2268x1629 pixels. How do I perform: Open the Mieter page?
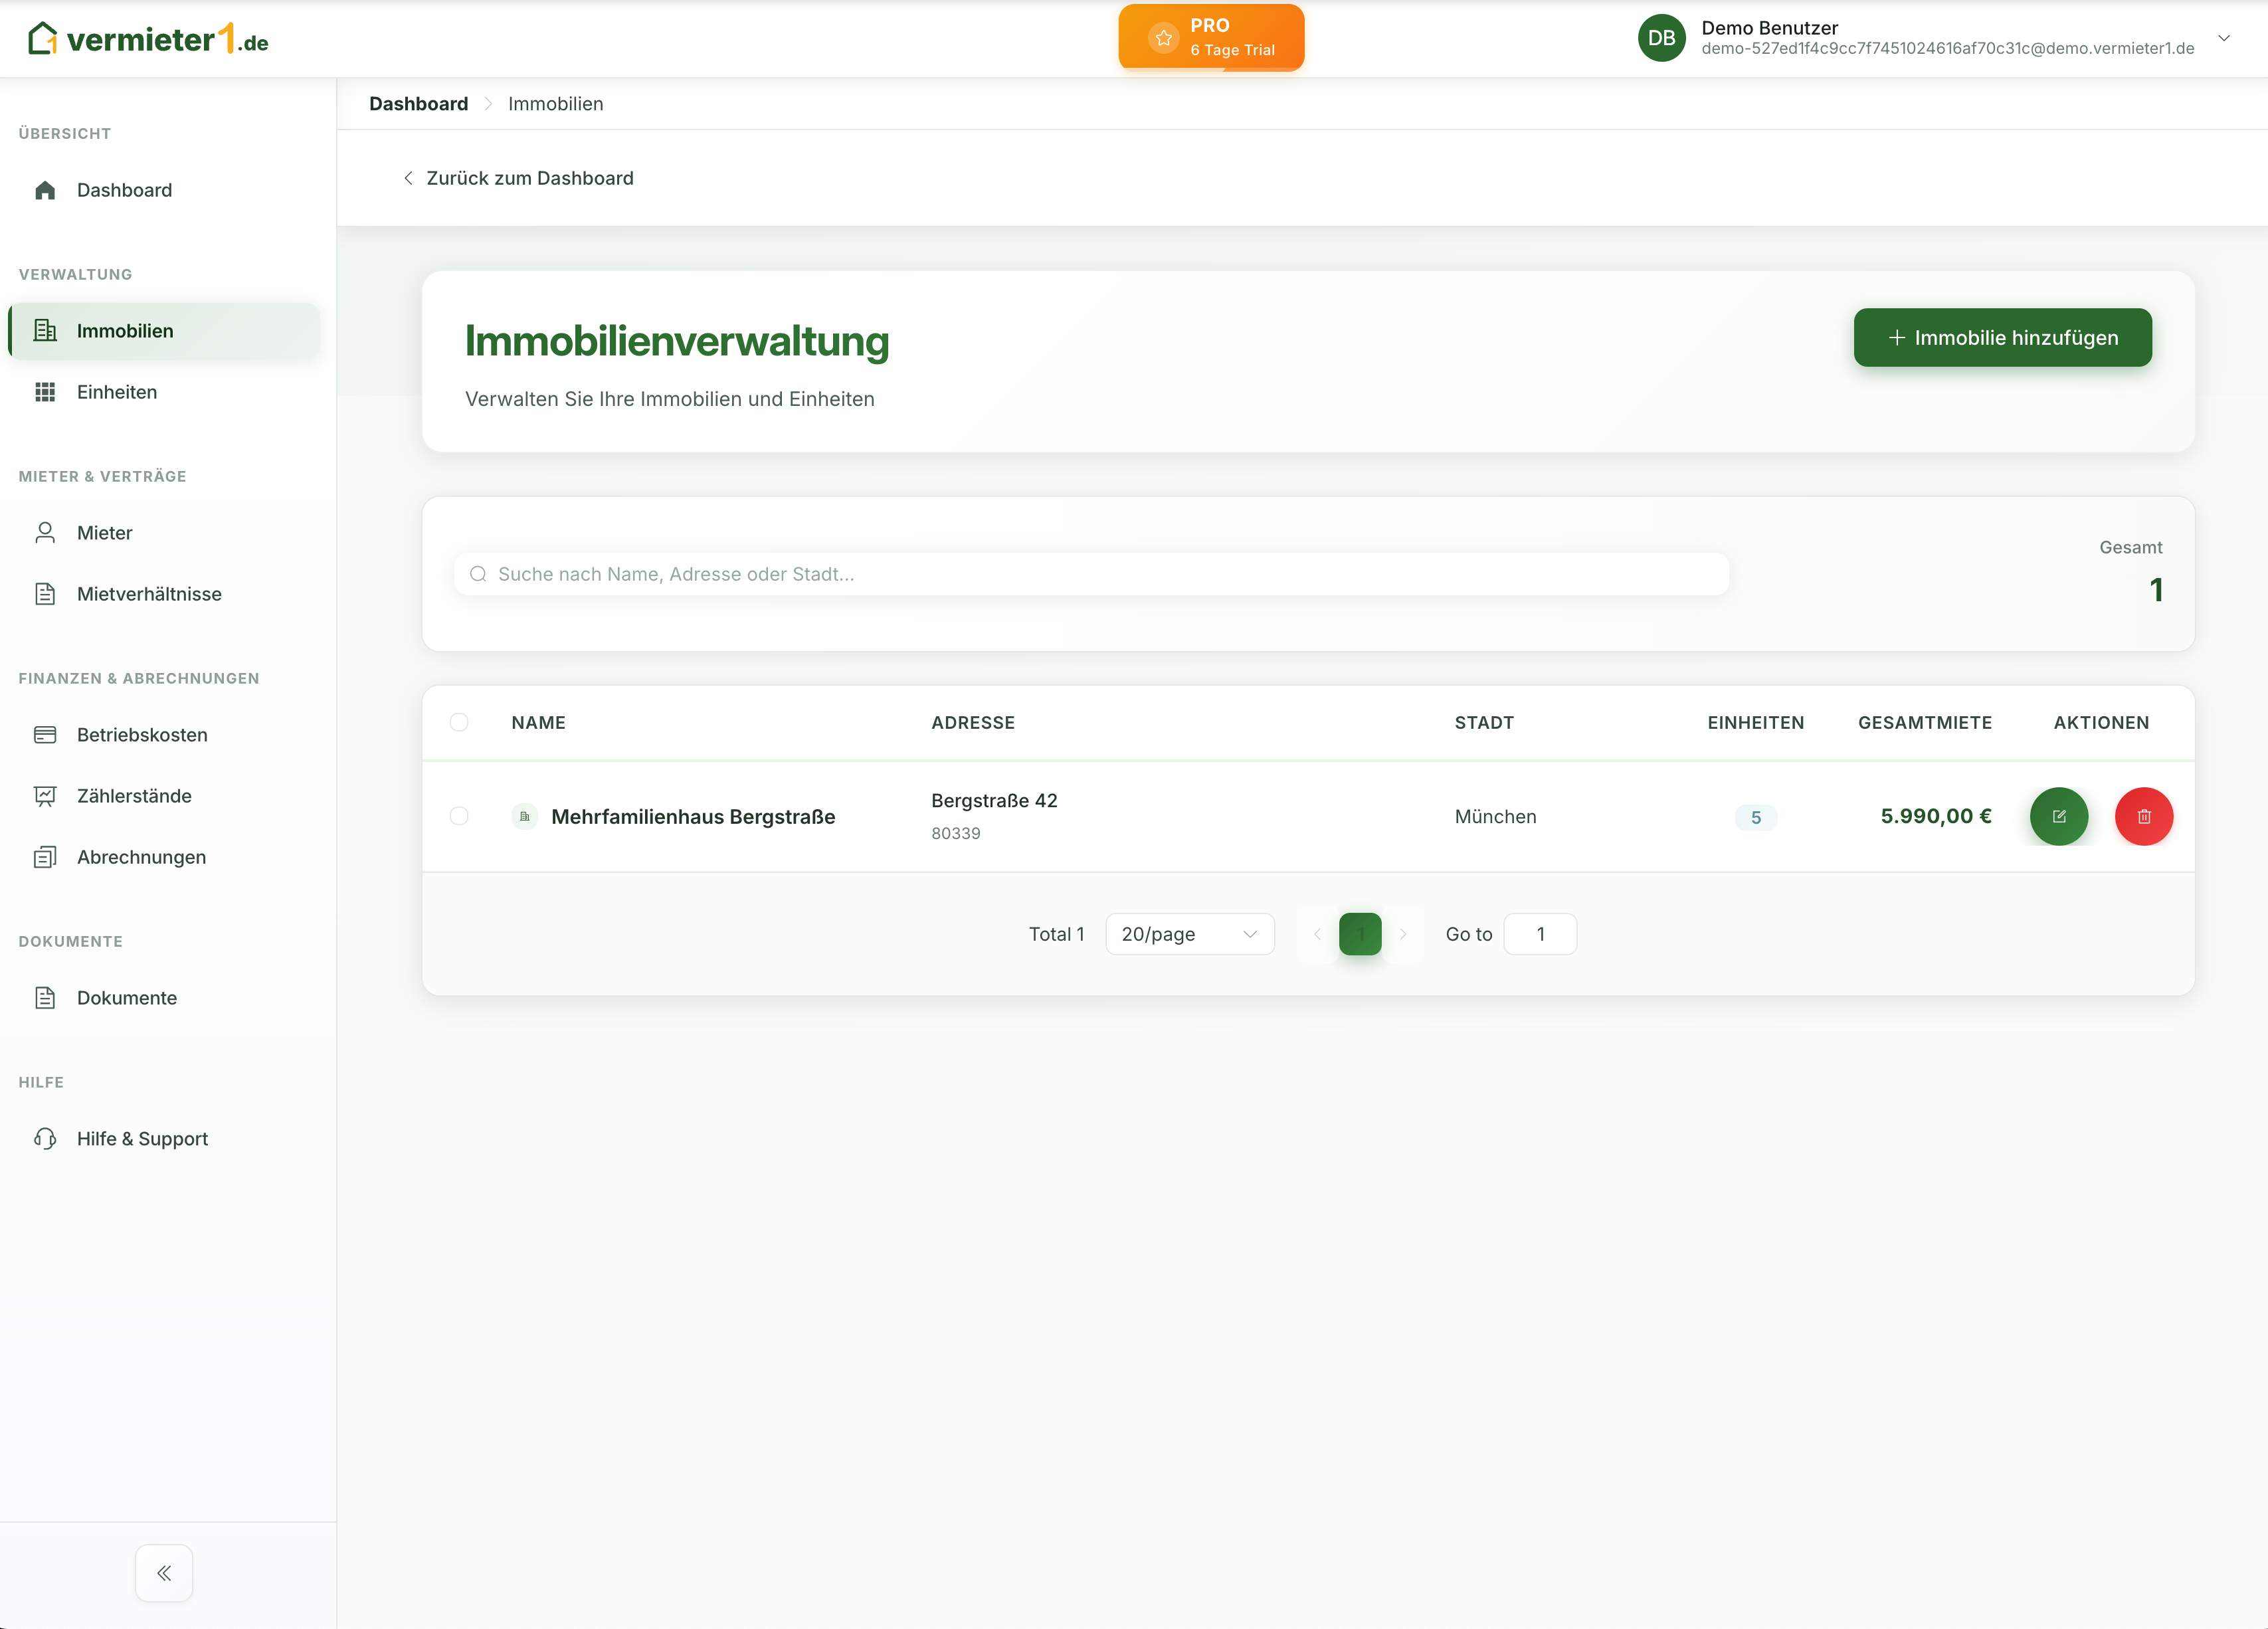pos(104,533)
